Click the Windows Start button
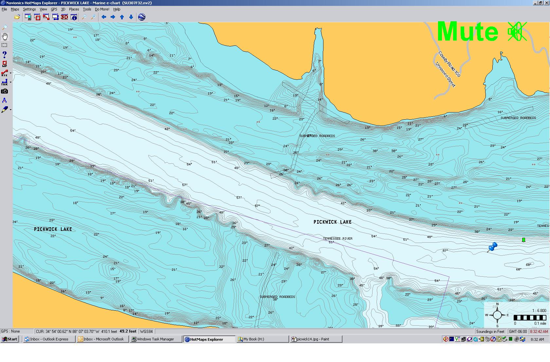Image resolution: width=550 pixels, height=362 pixels. pyautogui.click(x=9, y=339)
